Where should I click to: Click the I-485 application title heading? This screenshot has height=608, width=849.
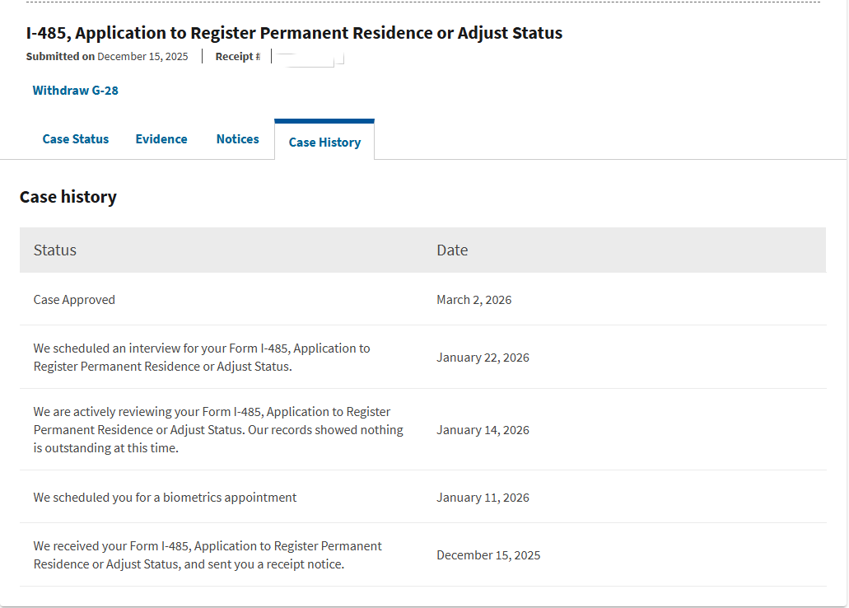[x=294, y=34]
